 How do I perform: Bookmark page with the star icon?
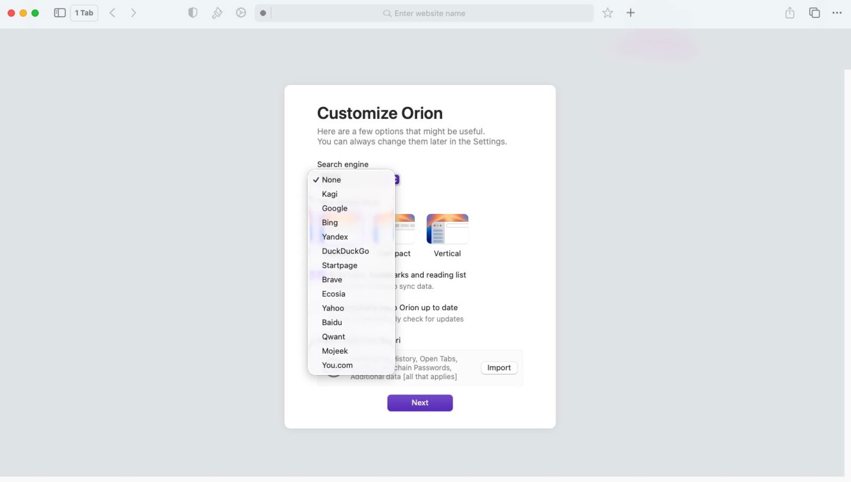[x=608, y=13]
